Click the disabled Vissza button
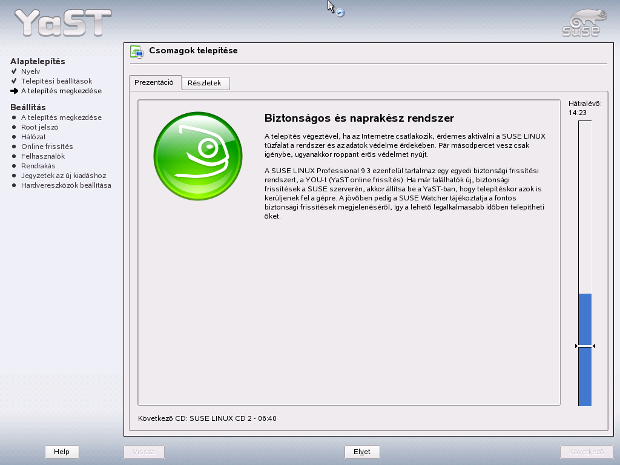The width and height of the screenshot is (620, 465). coord(143,452)
